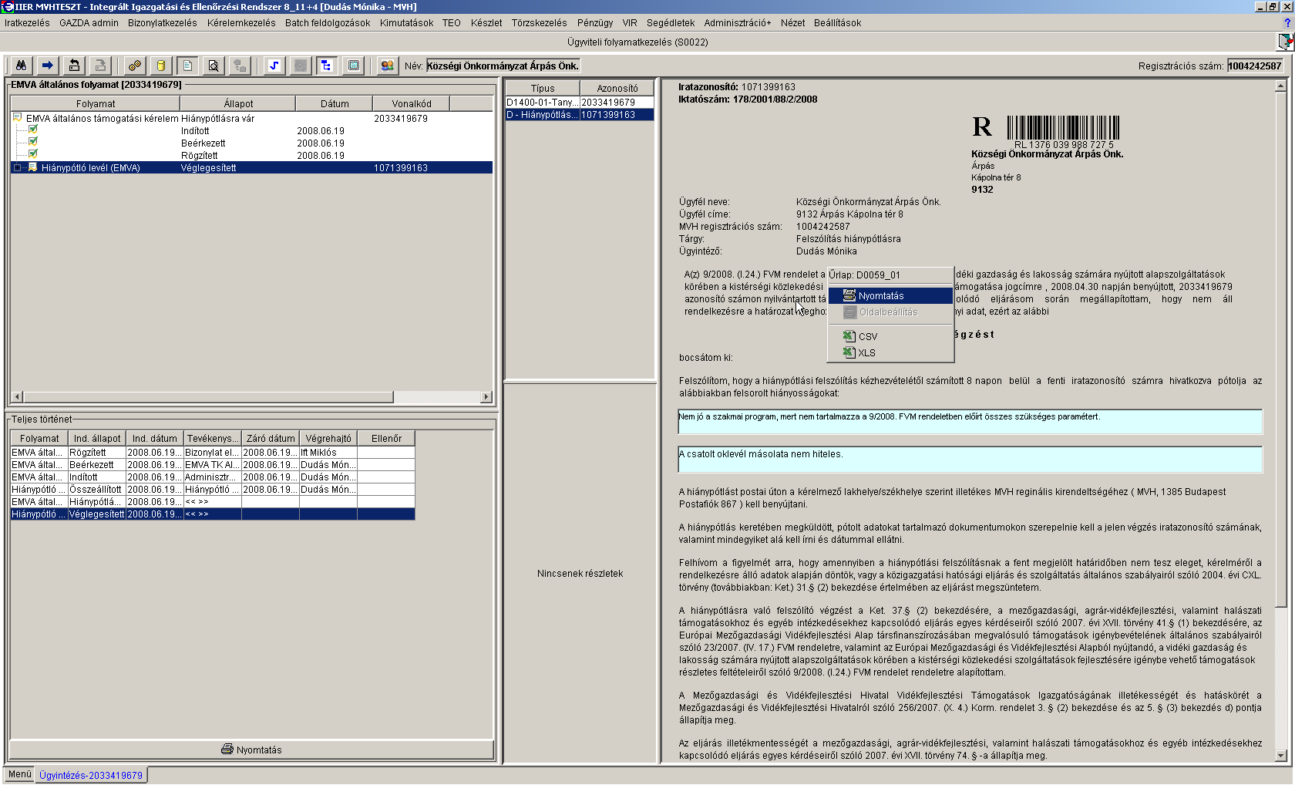Viewport: 1295px width, 785px height.
Task: Click the application icon below the window controls
Action: (x=1286, y=42)
